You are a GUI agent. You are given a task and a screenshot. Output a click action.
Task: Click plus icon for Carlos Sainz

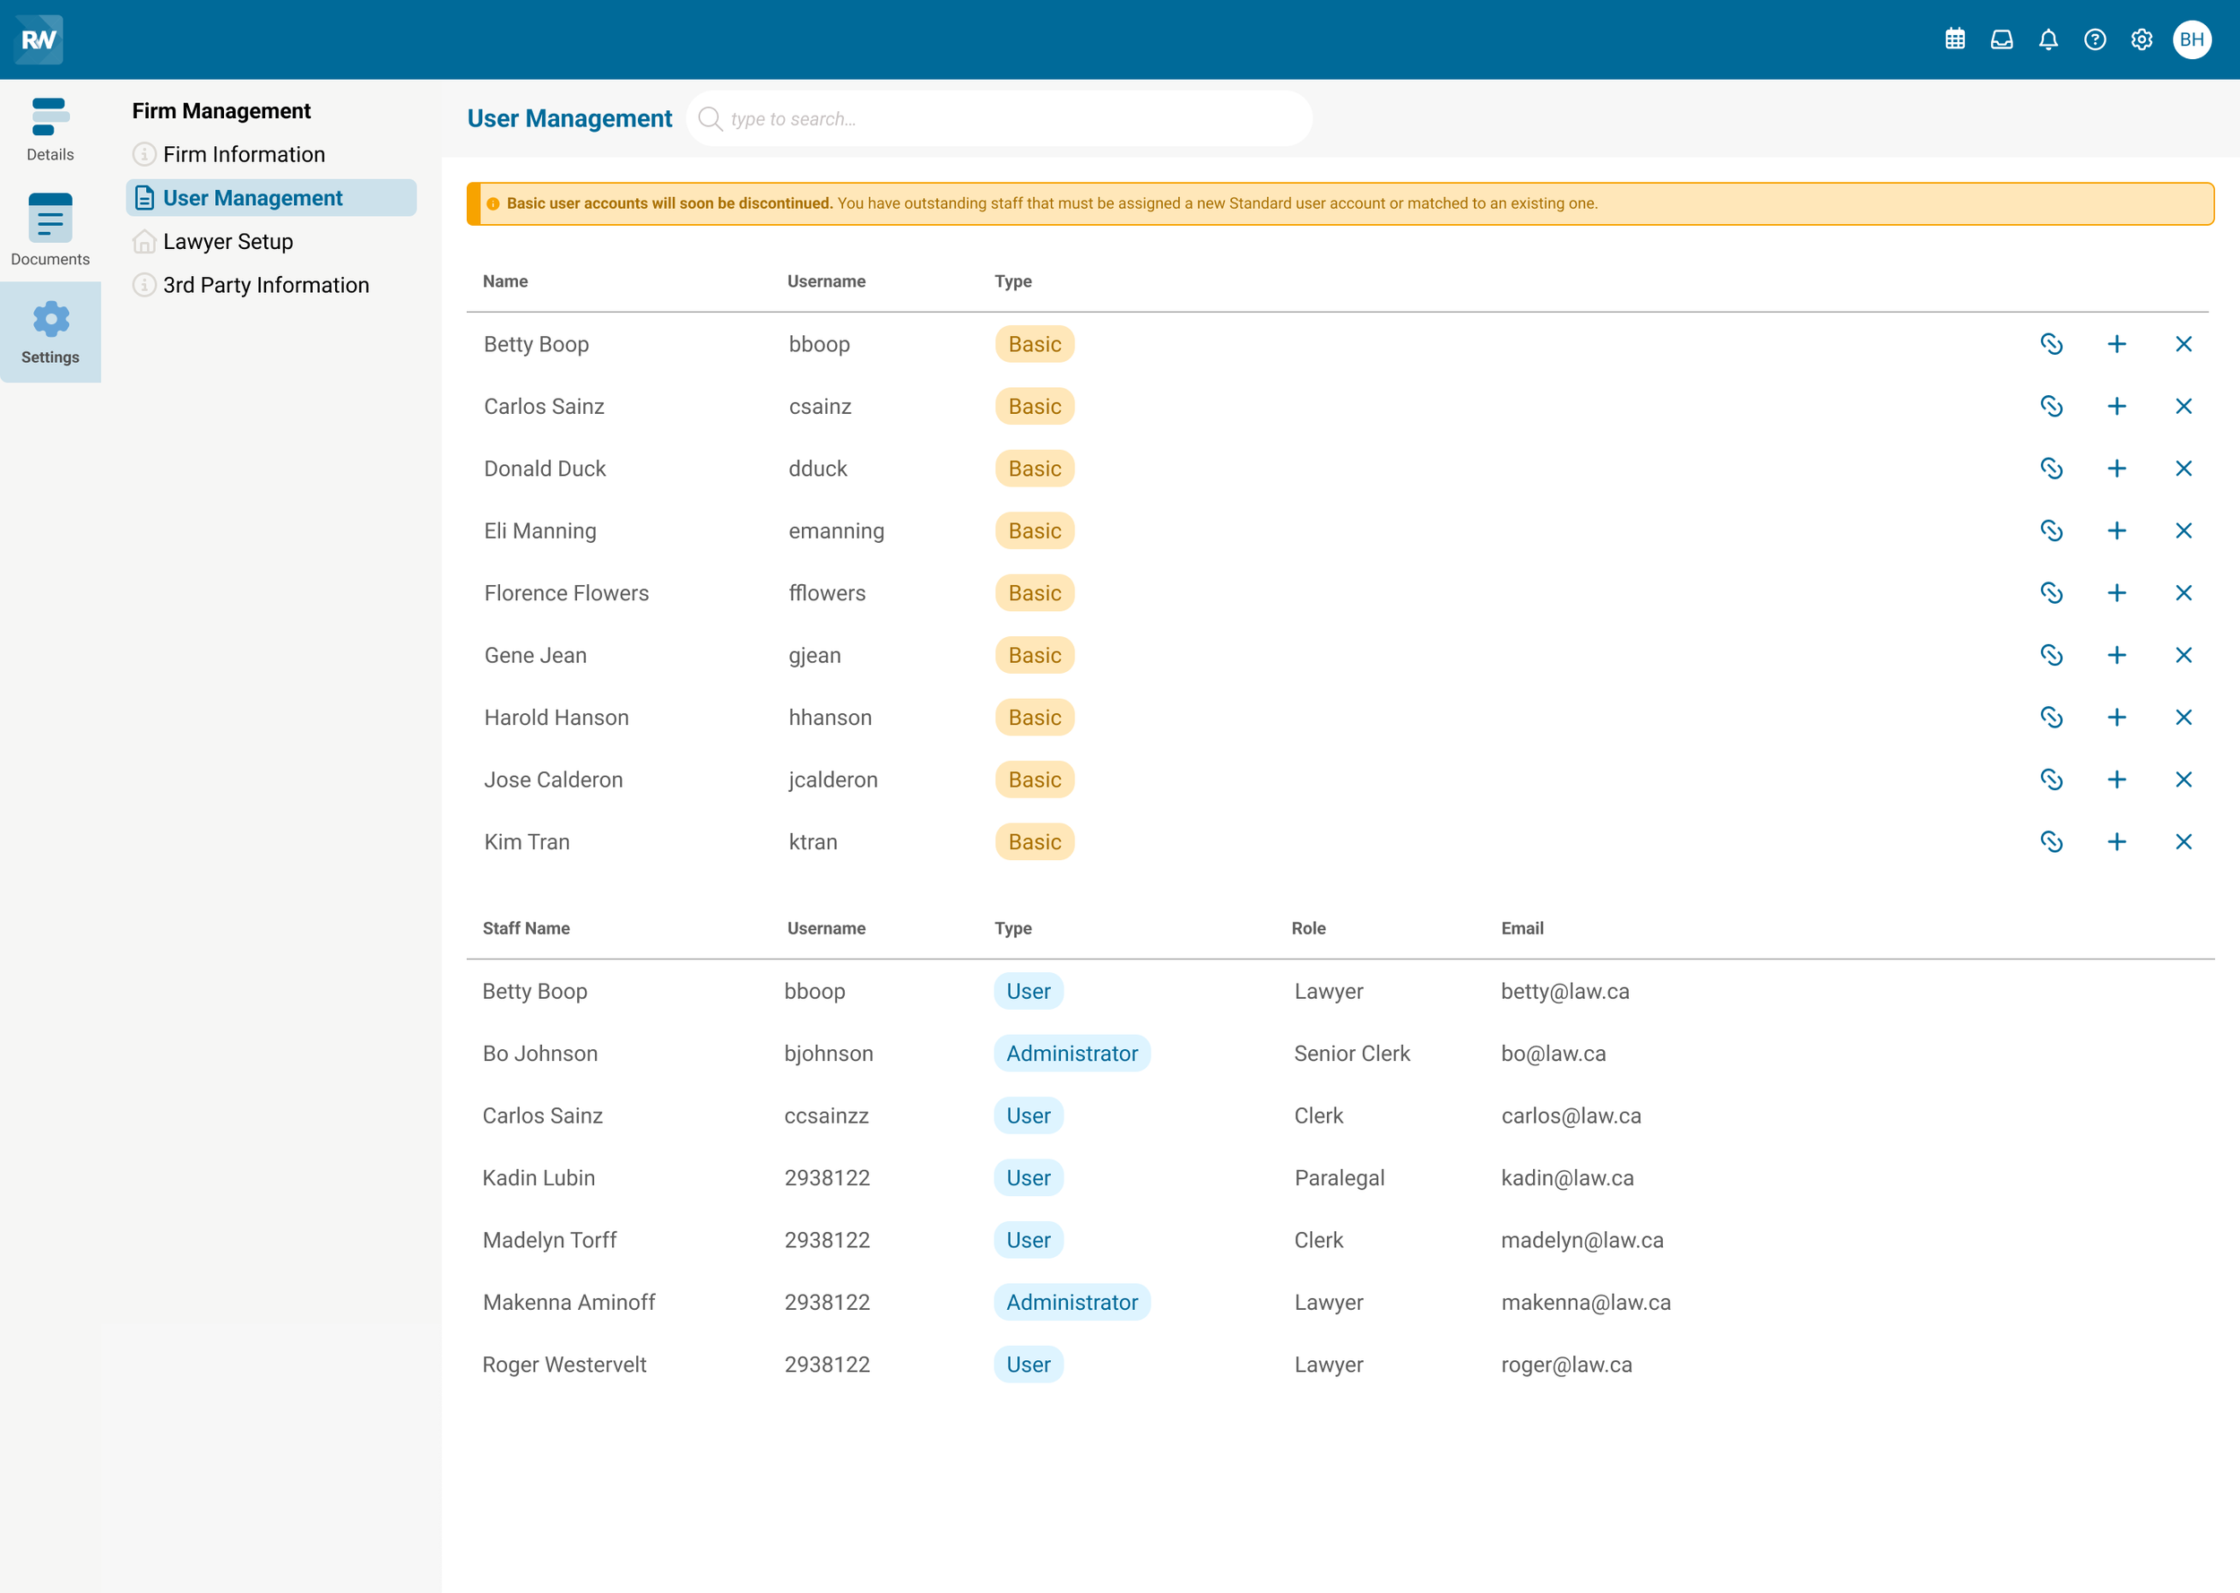coord(2116,406)
